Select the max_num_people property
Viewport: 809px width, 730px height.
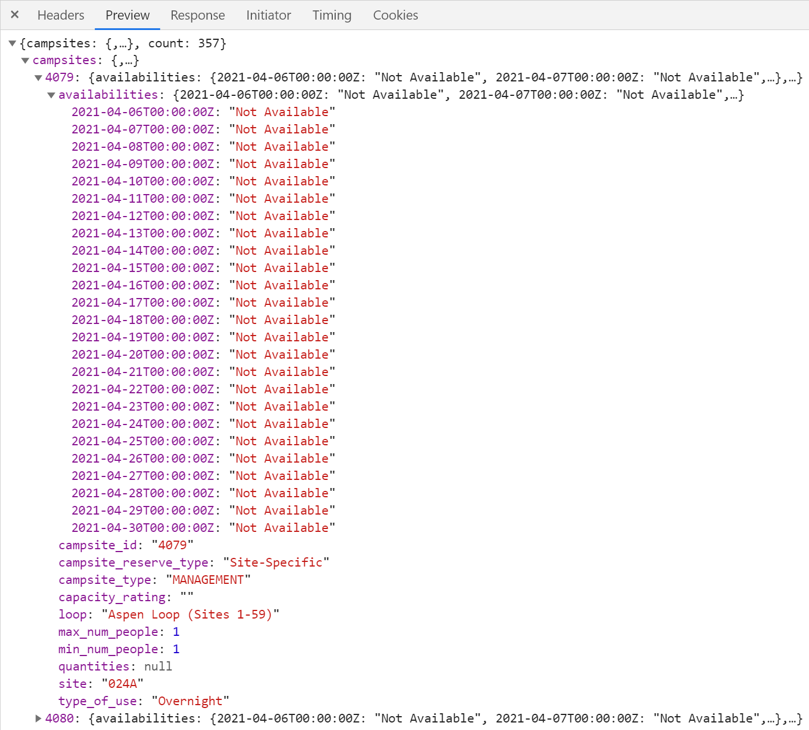(107, 632)
